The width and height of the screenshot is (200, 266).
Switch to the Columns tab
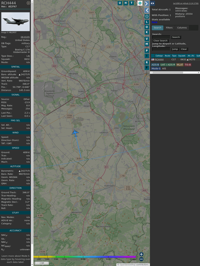182,28
